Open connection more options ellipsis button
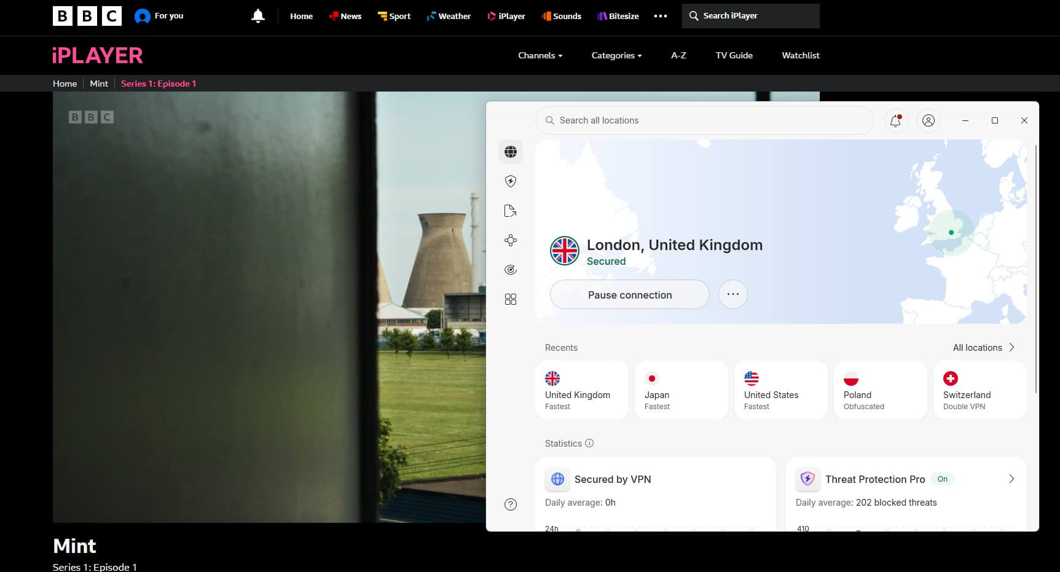The width and height of the screenshot is (1060, 572). [x=733, y=294]
